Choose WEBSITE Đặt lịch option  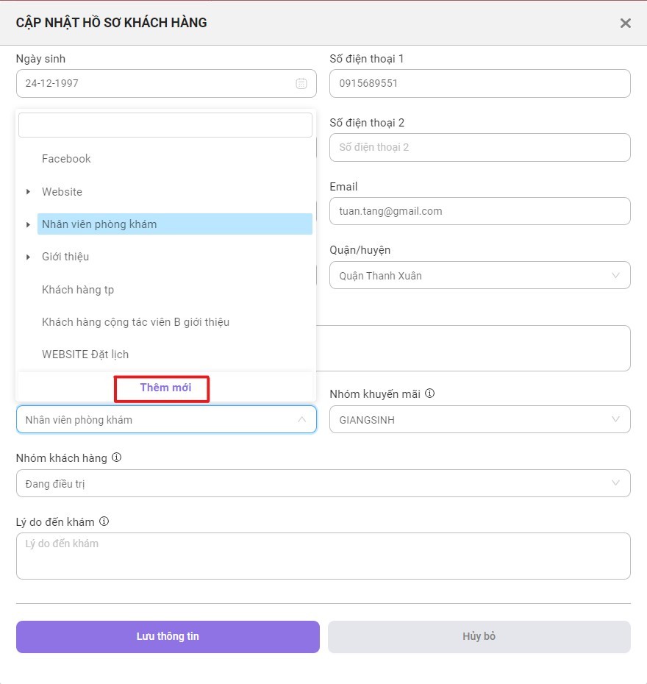pos(85,355)
